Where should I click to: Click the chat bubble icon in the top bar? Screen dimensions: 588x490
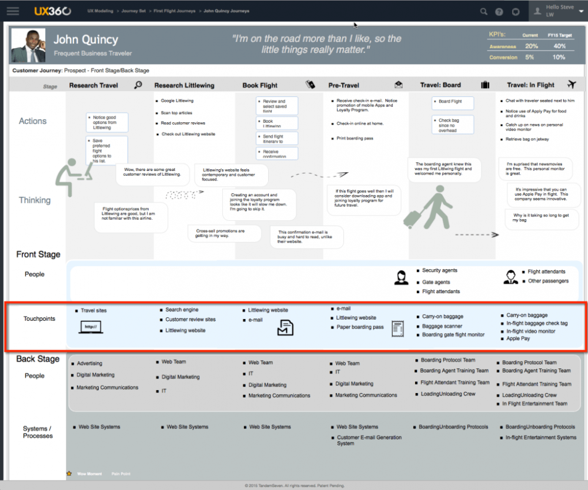(x=514, y=11)
